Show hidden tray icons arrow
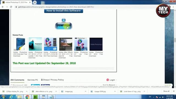Viewport: 176px width, 99px height. tap(153, 97)
